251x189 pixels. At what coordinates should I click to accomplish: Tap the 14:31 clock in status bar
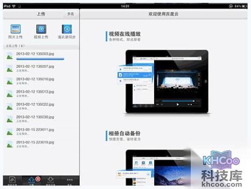(x=125, y=6)
